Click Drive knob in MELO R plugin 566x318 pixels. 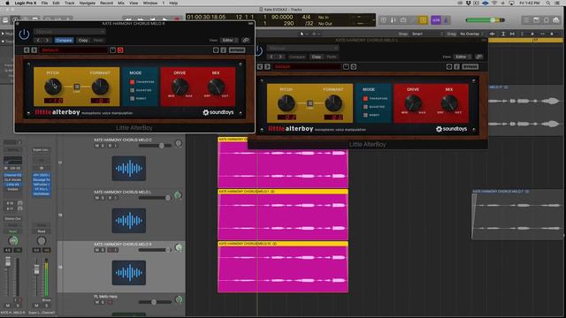click(180, 87)
